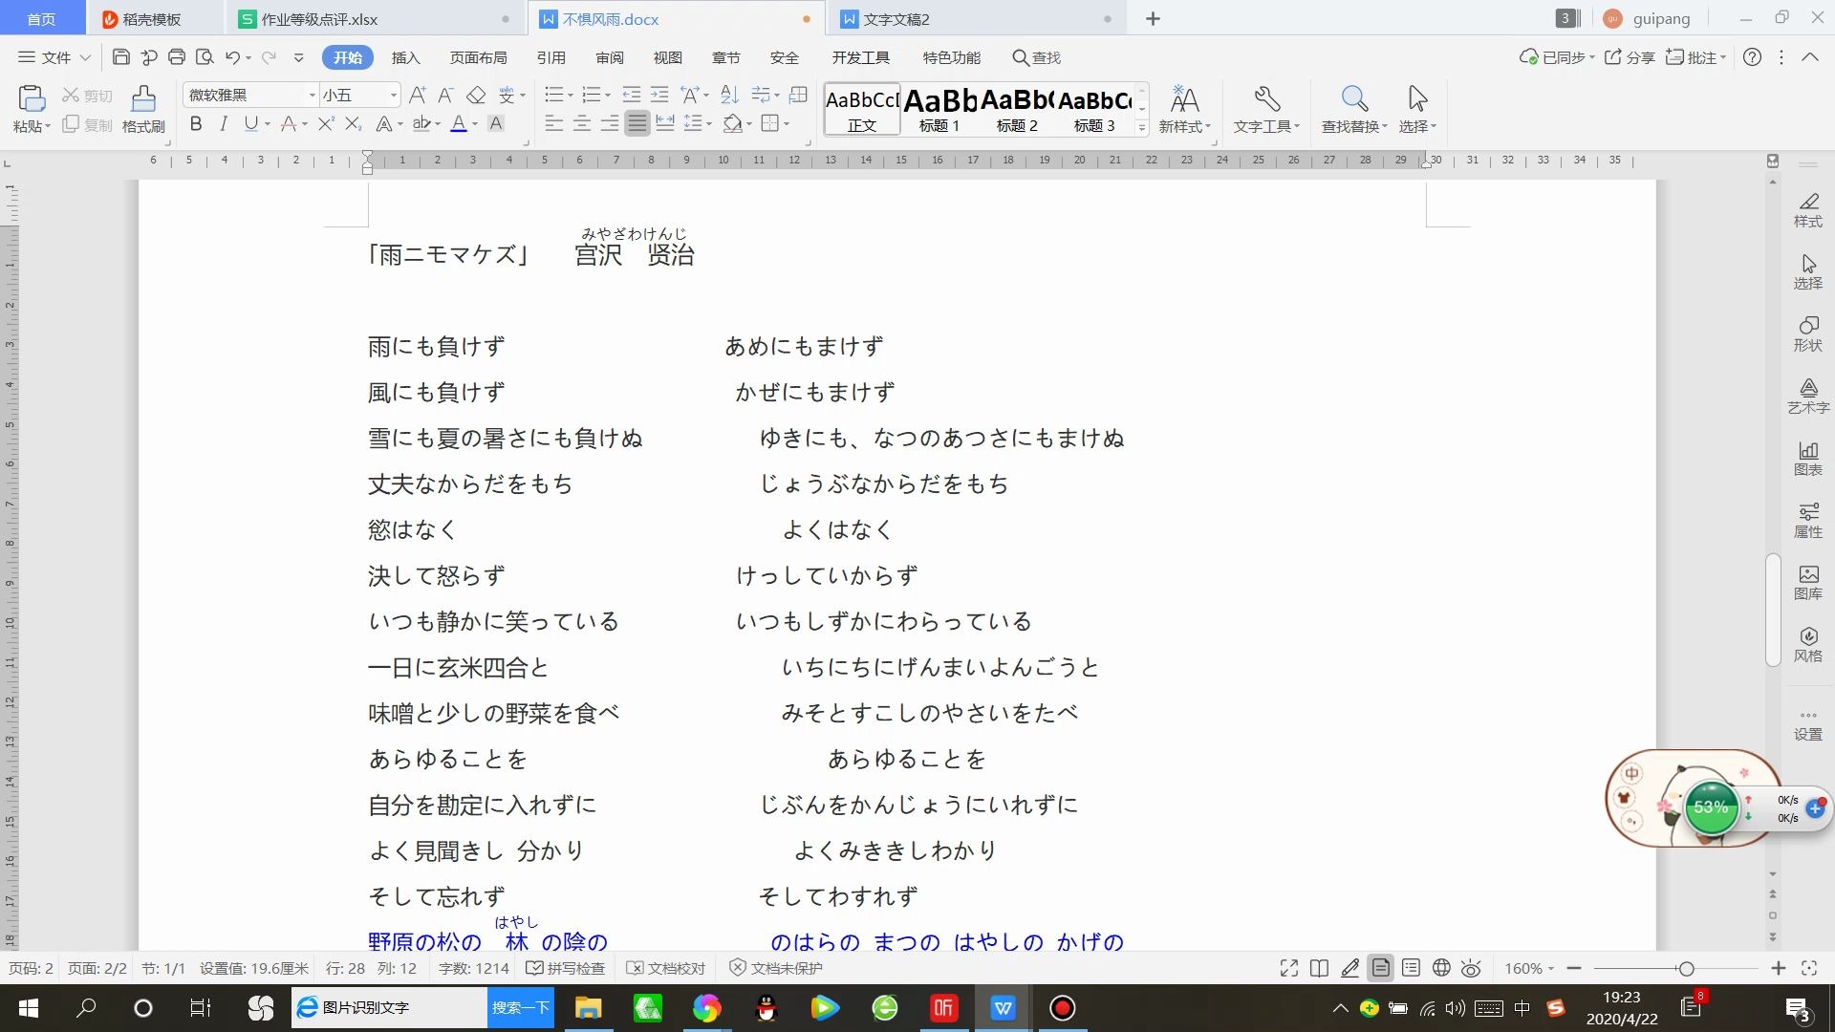This screenshot has width=1835, height=1032.
Task: Click the Save icon in quick access toolbar
Action: pos(120,57)
